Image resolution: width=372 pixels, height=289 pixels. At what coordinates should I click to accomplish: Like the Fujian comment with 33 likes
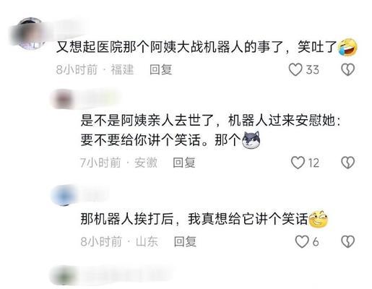click(295, 69)
